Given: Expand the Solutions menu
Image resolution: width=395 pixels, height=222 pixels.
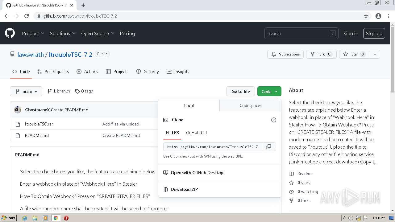Looking at the screenshot, I should (x=63, y=33).
